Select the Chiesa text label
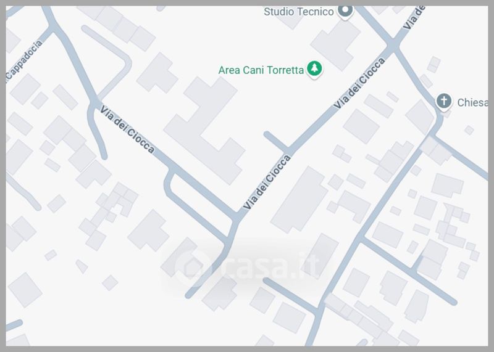 [472, 102]
